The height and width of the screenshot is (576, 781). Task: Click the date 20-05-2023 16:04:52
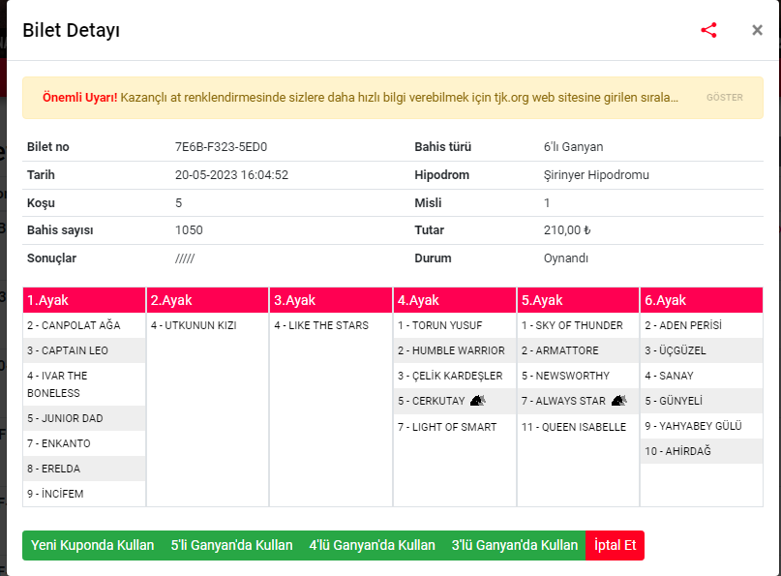tap(231, 175)
